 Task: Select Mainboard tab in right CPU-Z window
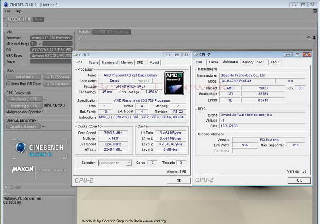pyautogui.click(x=230, y=62)
